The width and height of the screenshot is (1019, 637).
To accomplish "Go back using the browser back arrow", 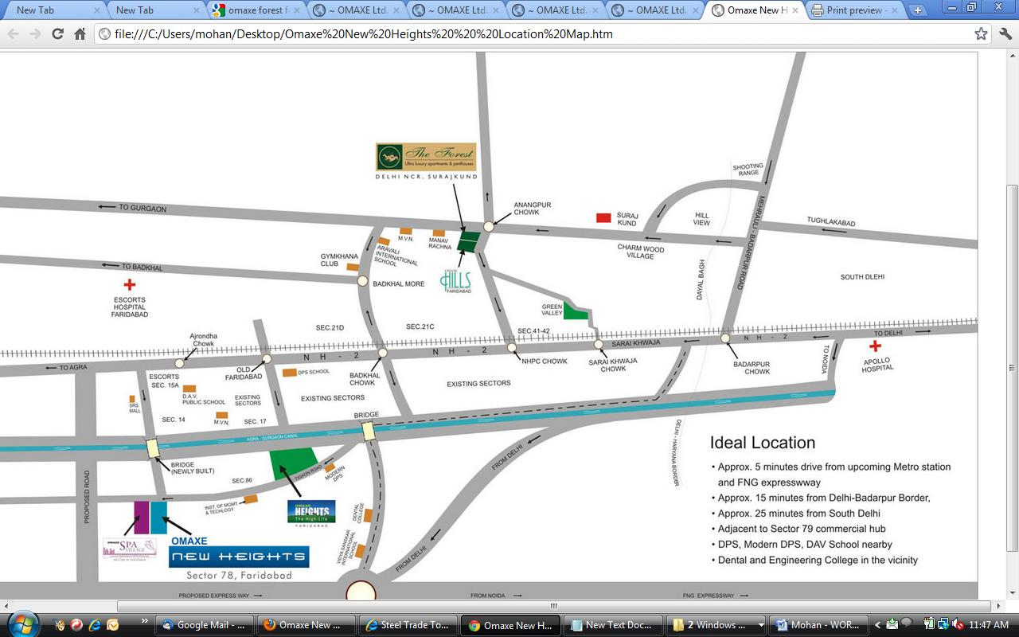I will (13, 34).
